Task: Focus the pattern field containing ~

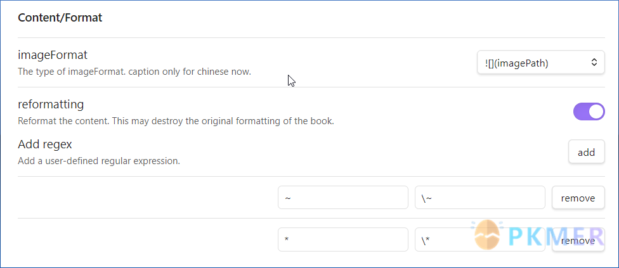Action: 343,198
